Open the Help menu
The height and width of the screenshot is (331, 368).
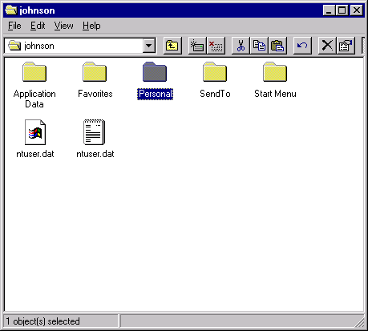(x=91, y=26)
